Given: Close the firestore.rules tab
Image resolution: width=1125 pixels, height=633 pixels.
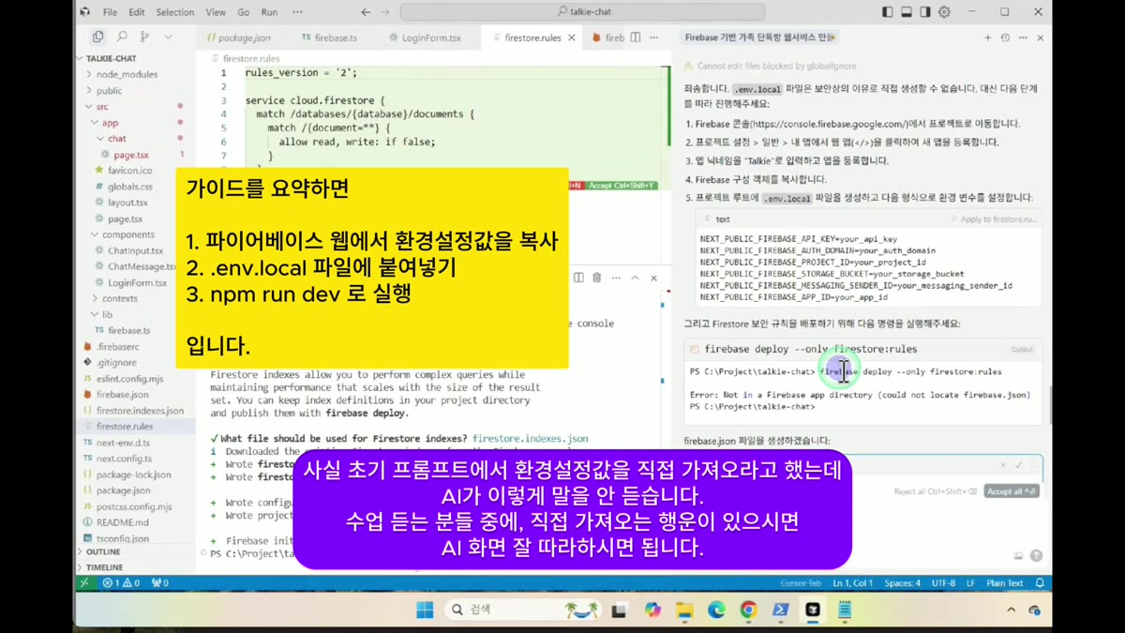Looking at the screenshot, I should pos(572,38).
